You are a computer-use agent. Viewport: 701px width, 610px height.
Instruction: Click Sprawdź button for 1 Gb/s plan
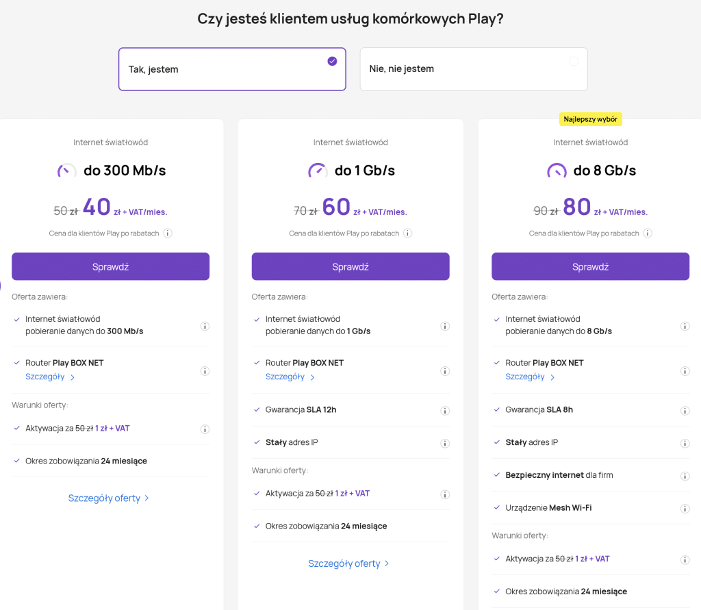click(350, 266)
